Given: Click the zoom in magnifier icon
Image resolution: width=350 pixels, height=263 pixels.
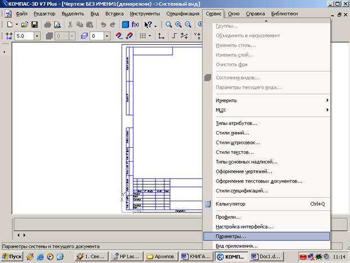Looking at the screenshot, I should (x=178, y=25).
